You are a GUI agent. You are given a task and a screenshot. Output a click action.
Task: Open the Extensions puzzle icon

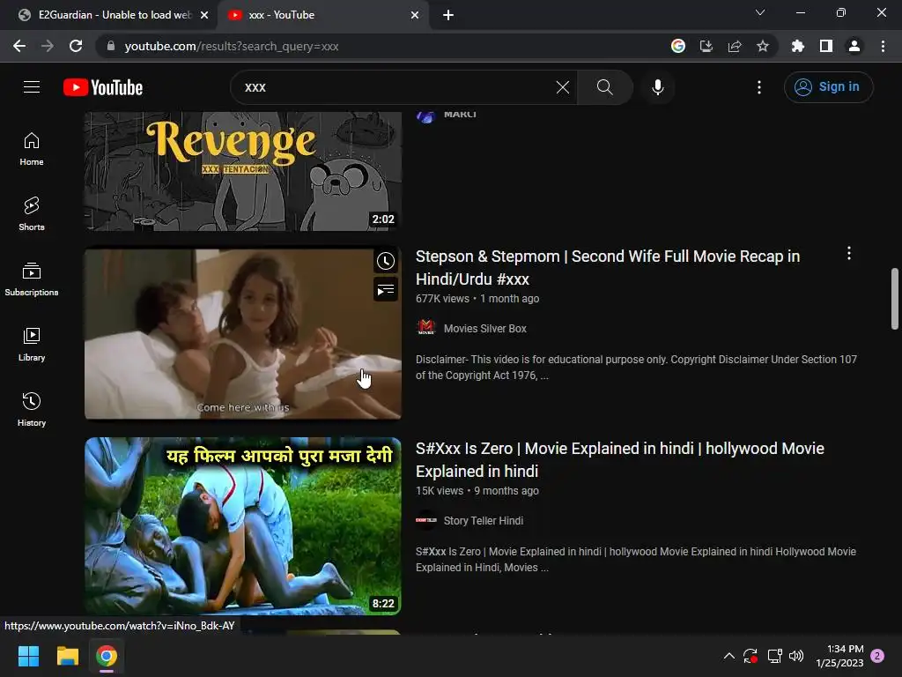coord(798,46)
